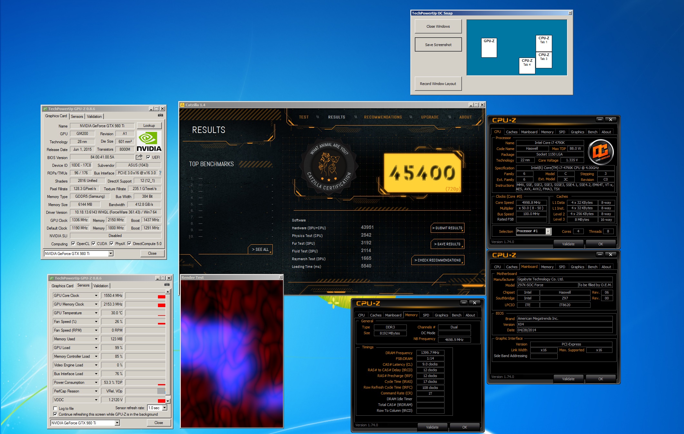
Task: Click SEE ALL top benchmarks button
Action: 260,250
